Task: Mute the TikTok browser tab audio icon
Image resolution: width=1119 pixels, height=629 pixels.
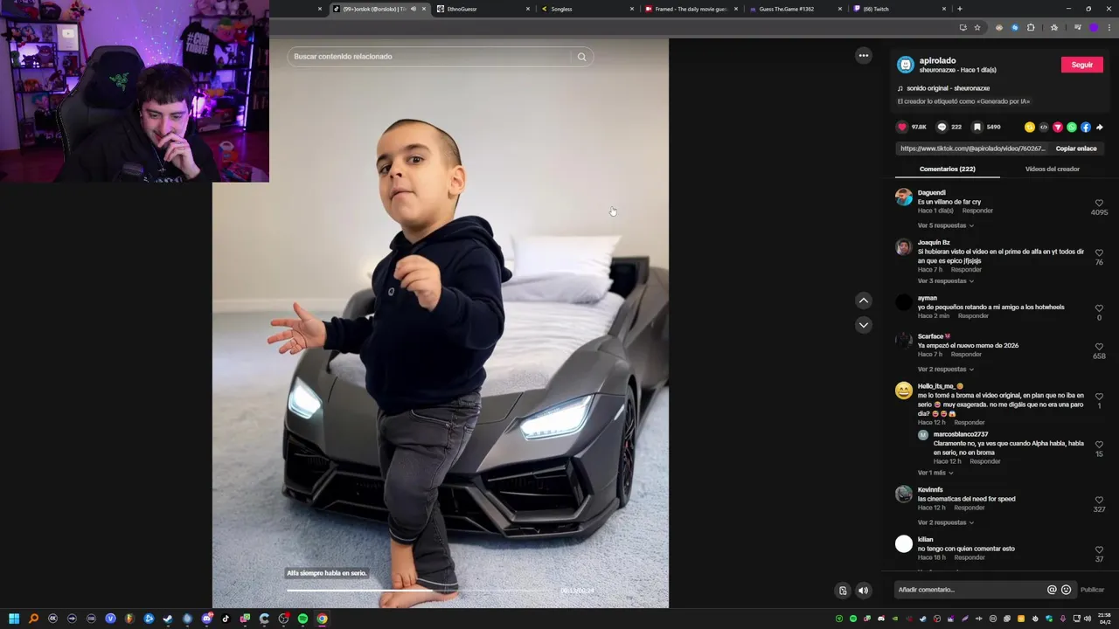Action: click(x=414, y=9)
